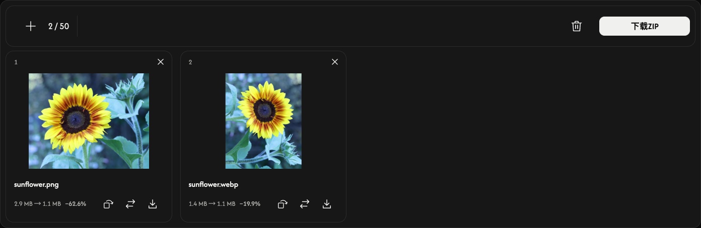Open the sunflower.png thumbnail preview
The height and width of the screenshot is (228, 701).
coord(89,121)
